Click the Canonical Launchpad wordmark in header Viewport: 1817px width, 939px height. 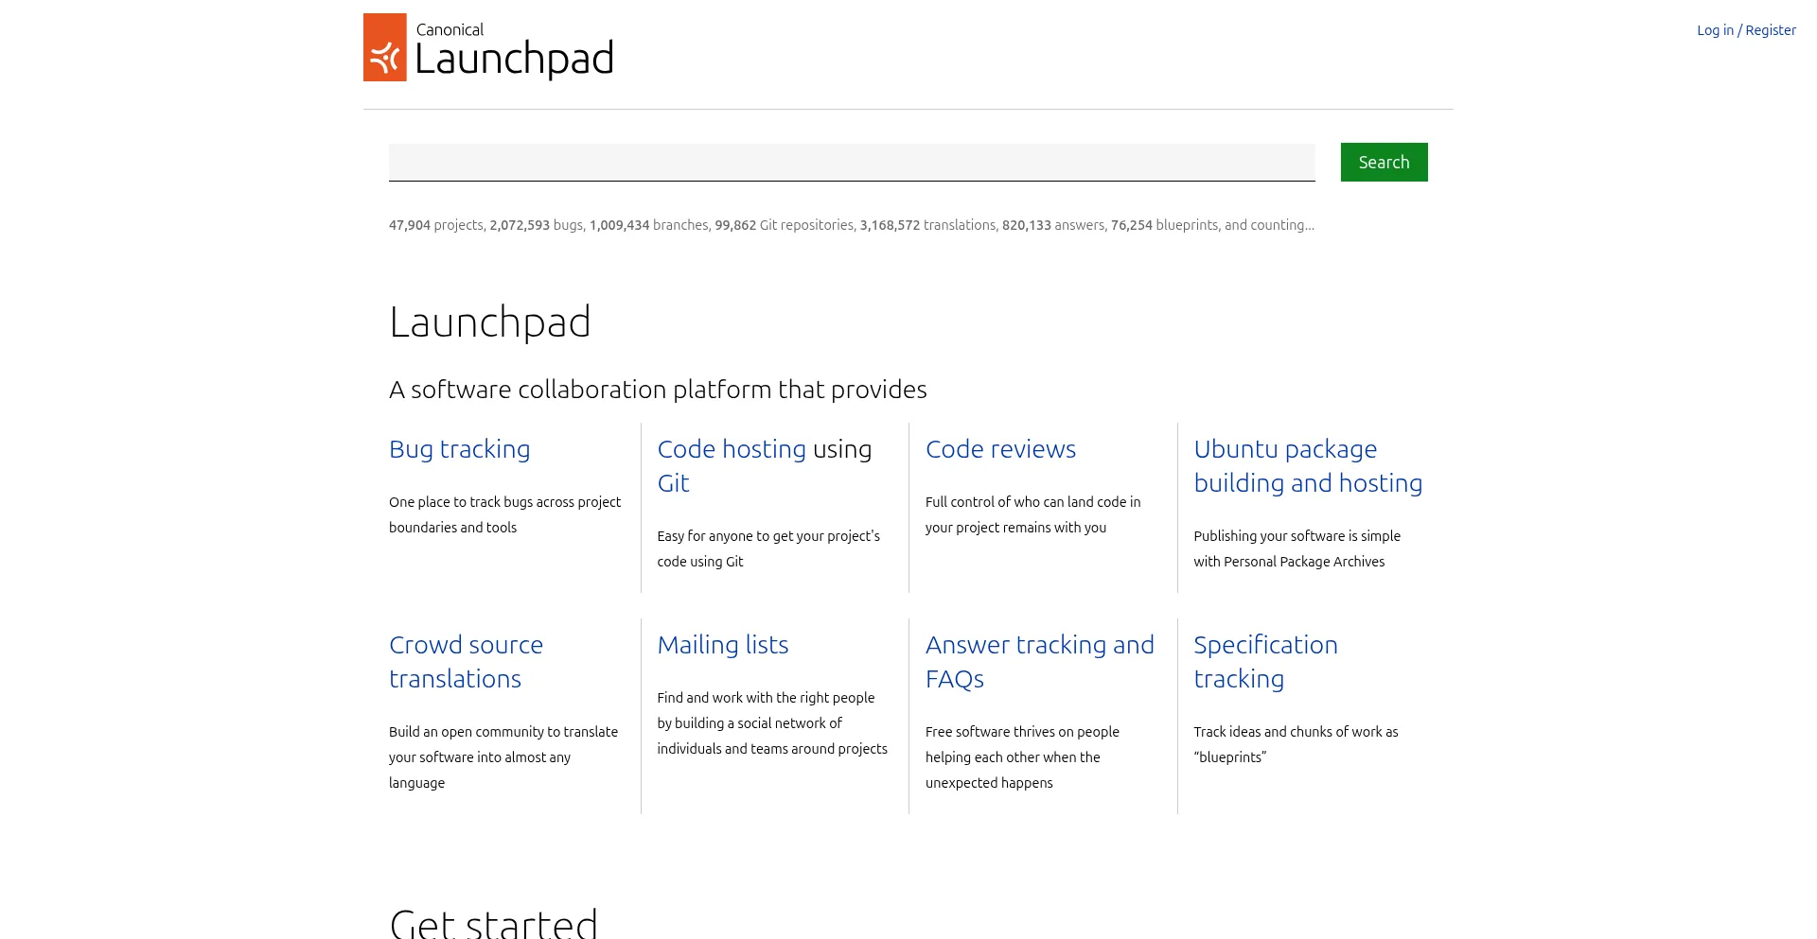[x=514, y=49]
